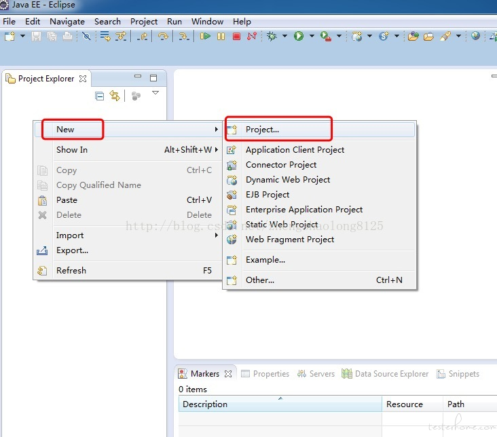The image size is (497, 437).
Task: Switch to the Properties tab
Action: (x=265, y=374)
